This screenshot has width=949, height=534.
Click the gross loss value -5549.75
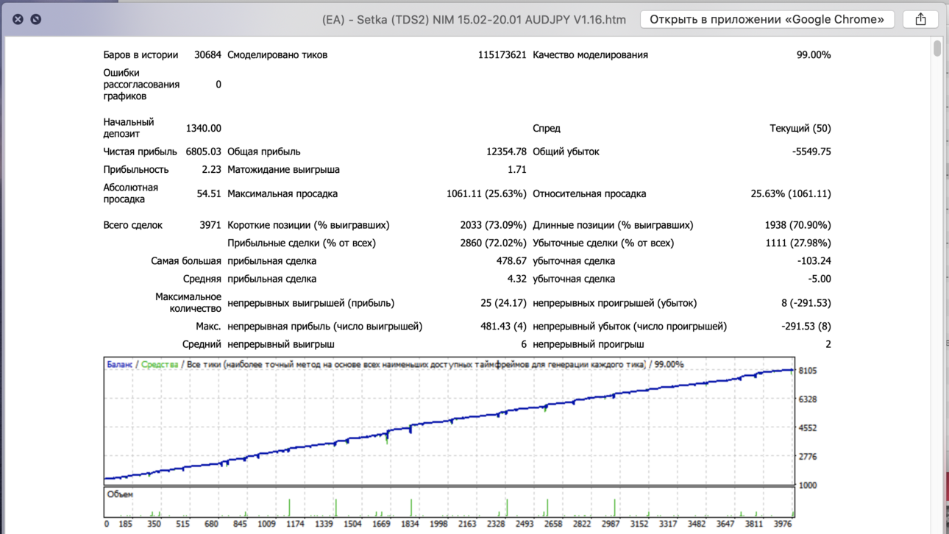coord(811,152)
